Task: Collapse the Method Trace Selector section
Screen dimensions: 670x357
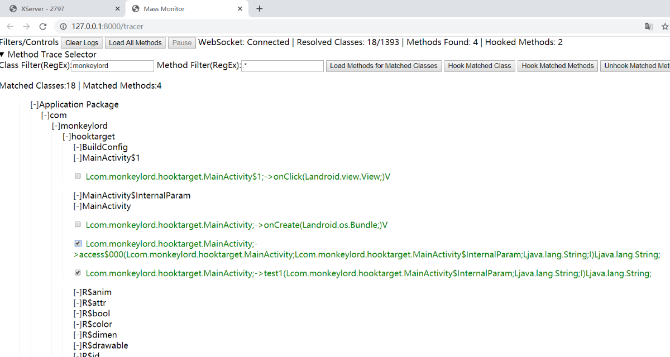Action: [48, 54]
